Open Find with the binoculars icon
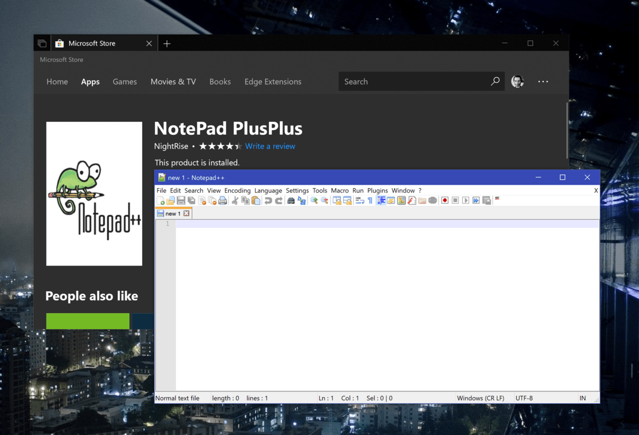The height and width of the screenshot is (435, 639). [x=291, y=200]
